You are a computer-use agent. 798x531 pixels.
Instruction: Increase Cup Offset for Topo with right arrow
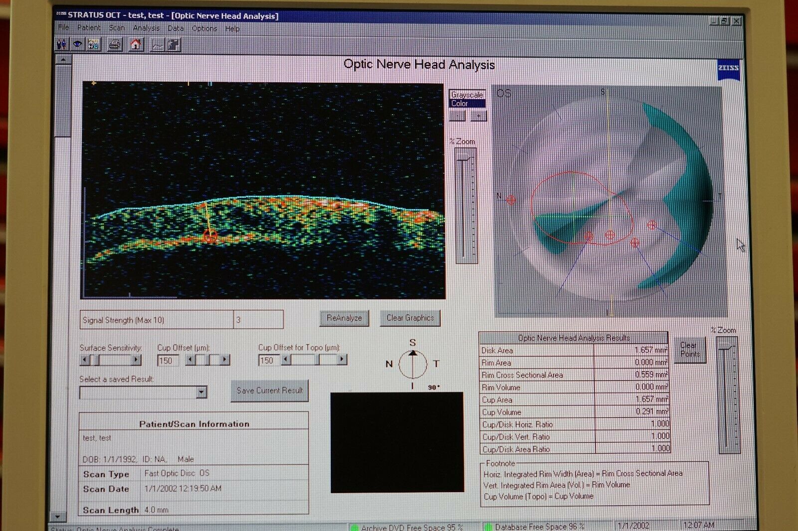[342, 359]
